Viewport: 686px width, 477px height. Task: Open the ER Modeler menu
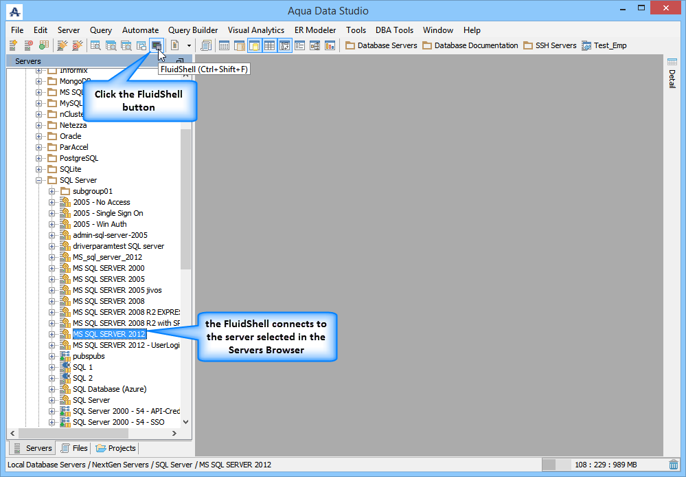point(315,30)
